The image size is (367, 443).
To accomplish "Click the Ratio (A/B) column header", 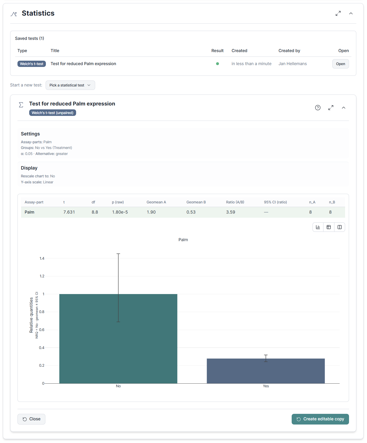I will coord(235,202).
